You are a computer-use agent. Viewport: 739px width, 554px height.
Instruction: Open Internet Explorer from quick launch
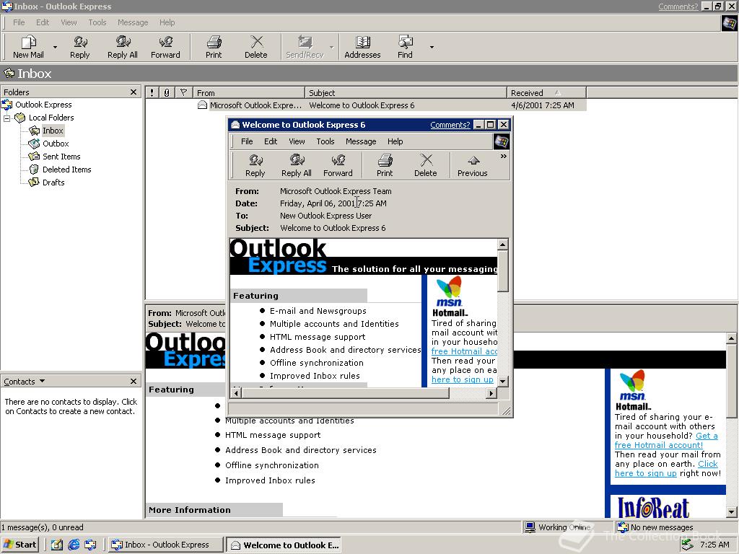(74, 545)
